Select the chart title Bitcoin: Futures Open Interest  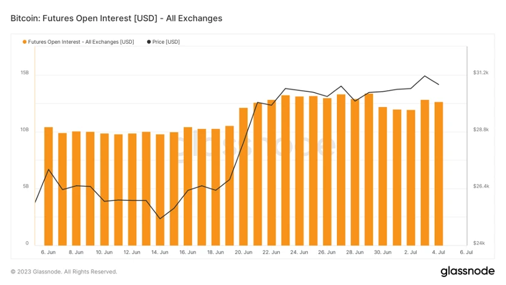point(116,18)
